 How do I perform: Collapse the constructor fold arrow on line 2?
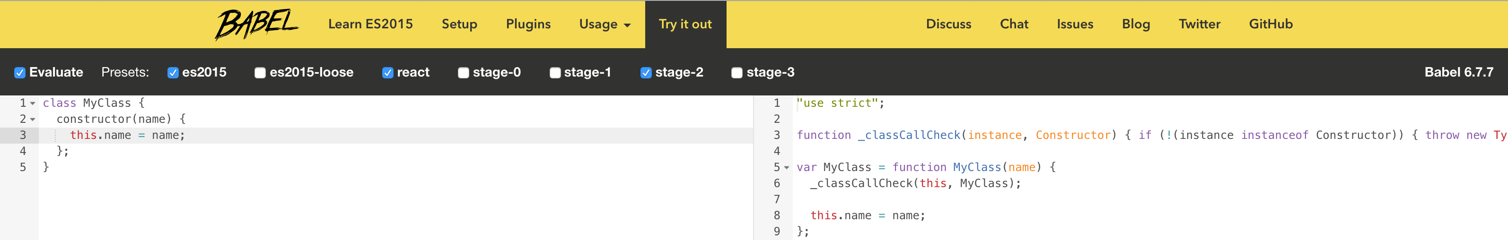click(33, 120)
